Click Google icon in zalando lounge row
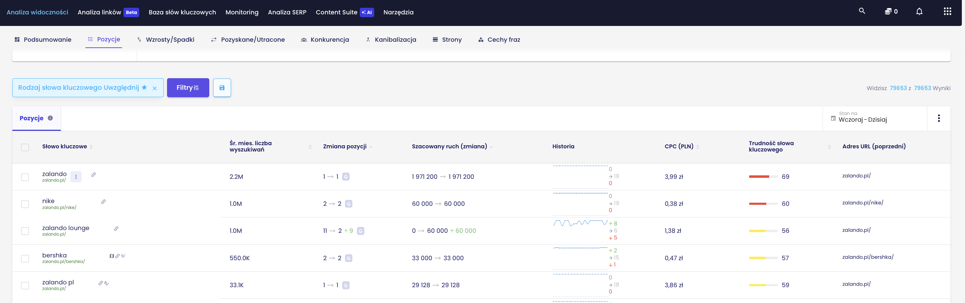This screenshot has height=303, width=965. coord(360,231)
